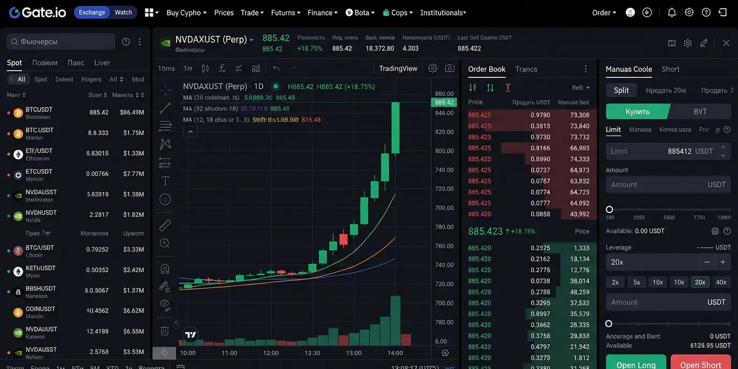The width and height of the screenshot is (738, 369).
Task: Switch to Exchange mode toggle
Action: tap(92, 12)
